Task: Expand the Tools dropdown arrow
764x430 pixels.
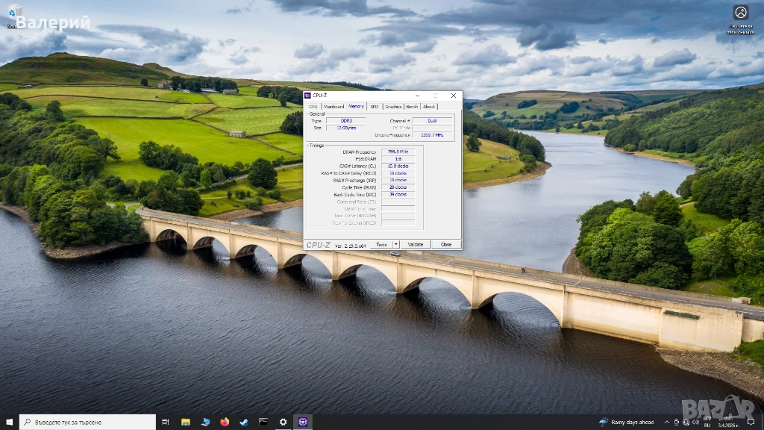Action: [x=395, y=244]
